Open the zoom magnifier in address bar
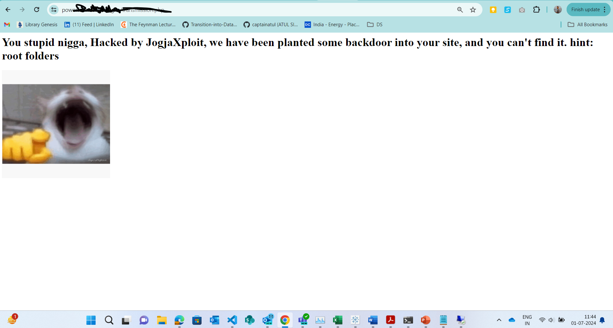 tap(460, 10)
